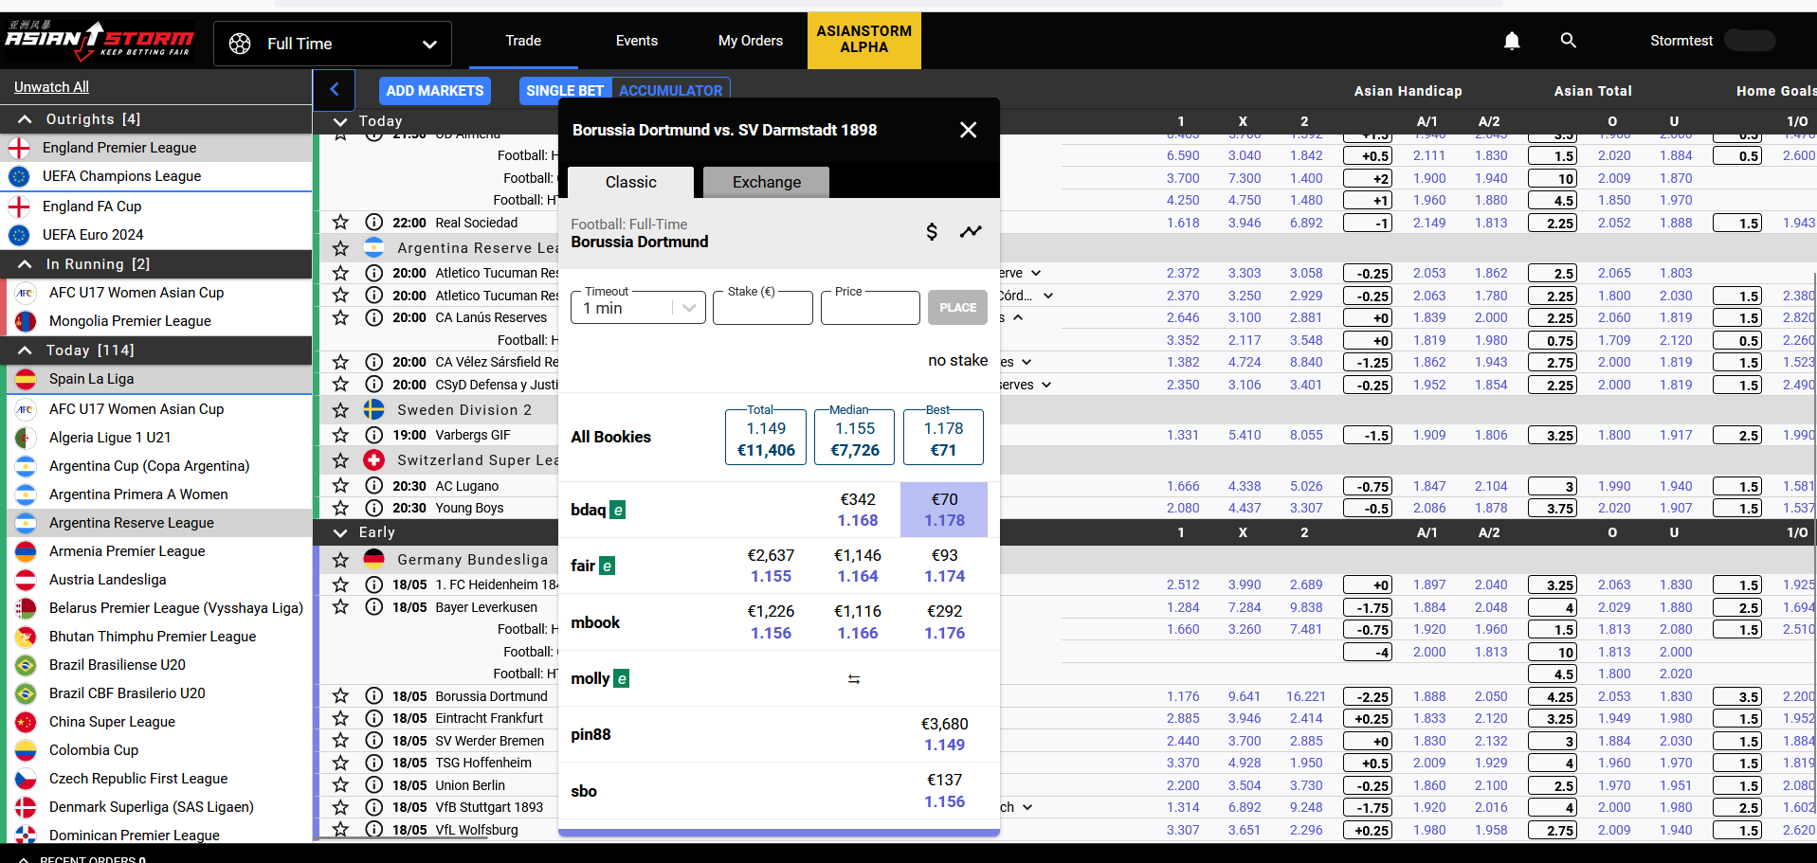Open info for Borussia Dortmund match row
This screenshot has width=1817, height=863.
tap(374, 696)
